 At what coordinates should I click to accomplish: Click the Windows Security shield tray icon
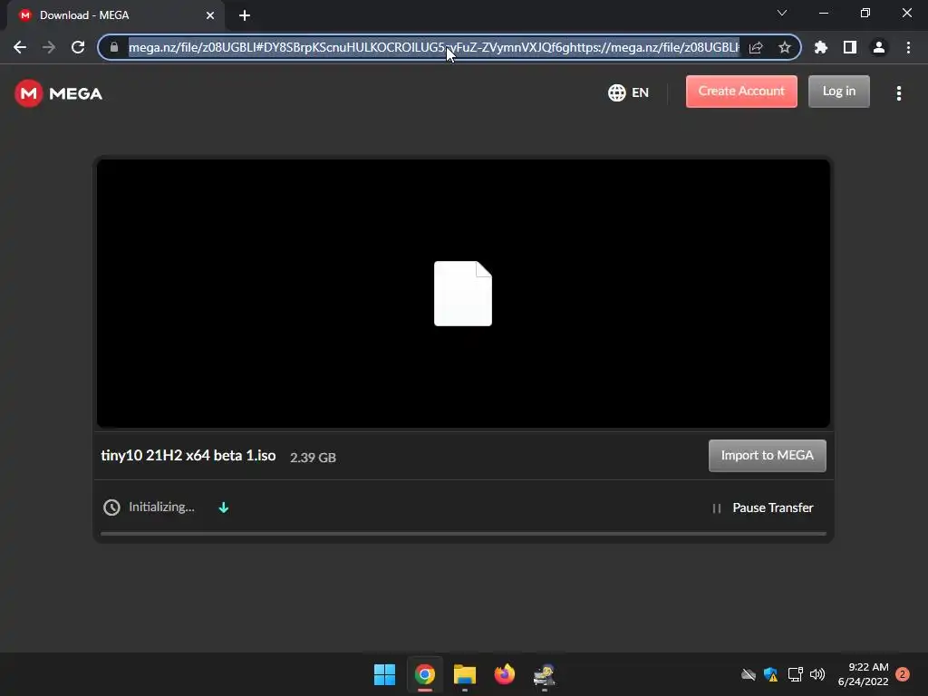[770, 674]
